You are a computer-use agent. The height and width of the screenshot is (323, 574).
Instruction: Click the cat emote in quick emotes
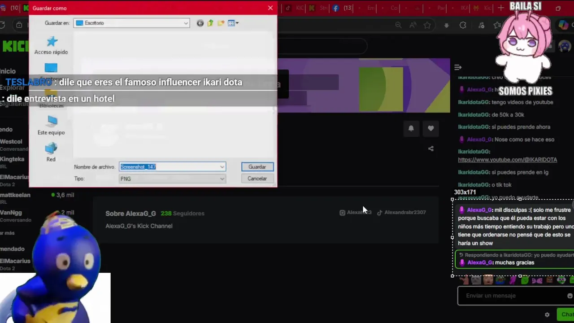pos(476,280)
